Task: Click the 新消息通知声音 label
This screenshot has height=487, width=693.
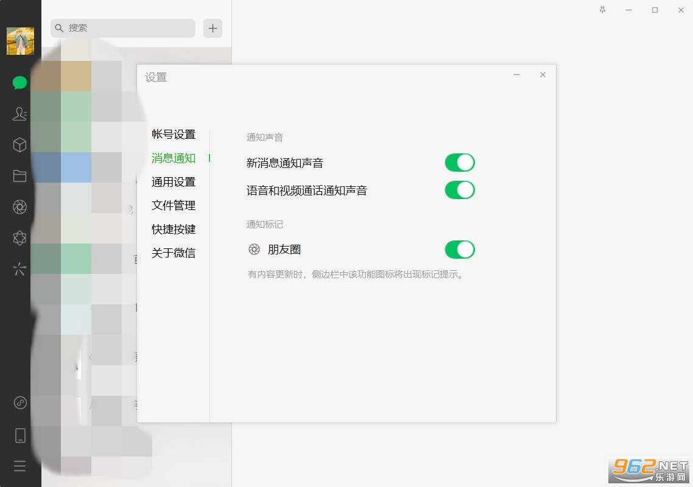Action: pos(285,163)
